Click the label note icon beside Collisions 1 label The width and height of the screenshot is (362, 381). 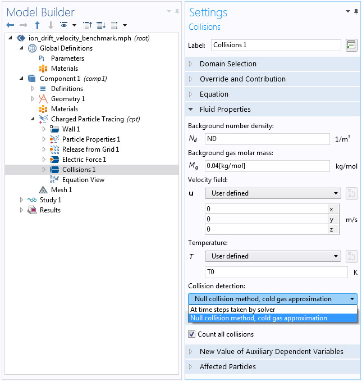tap(351, 45)
